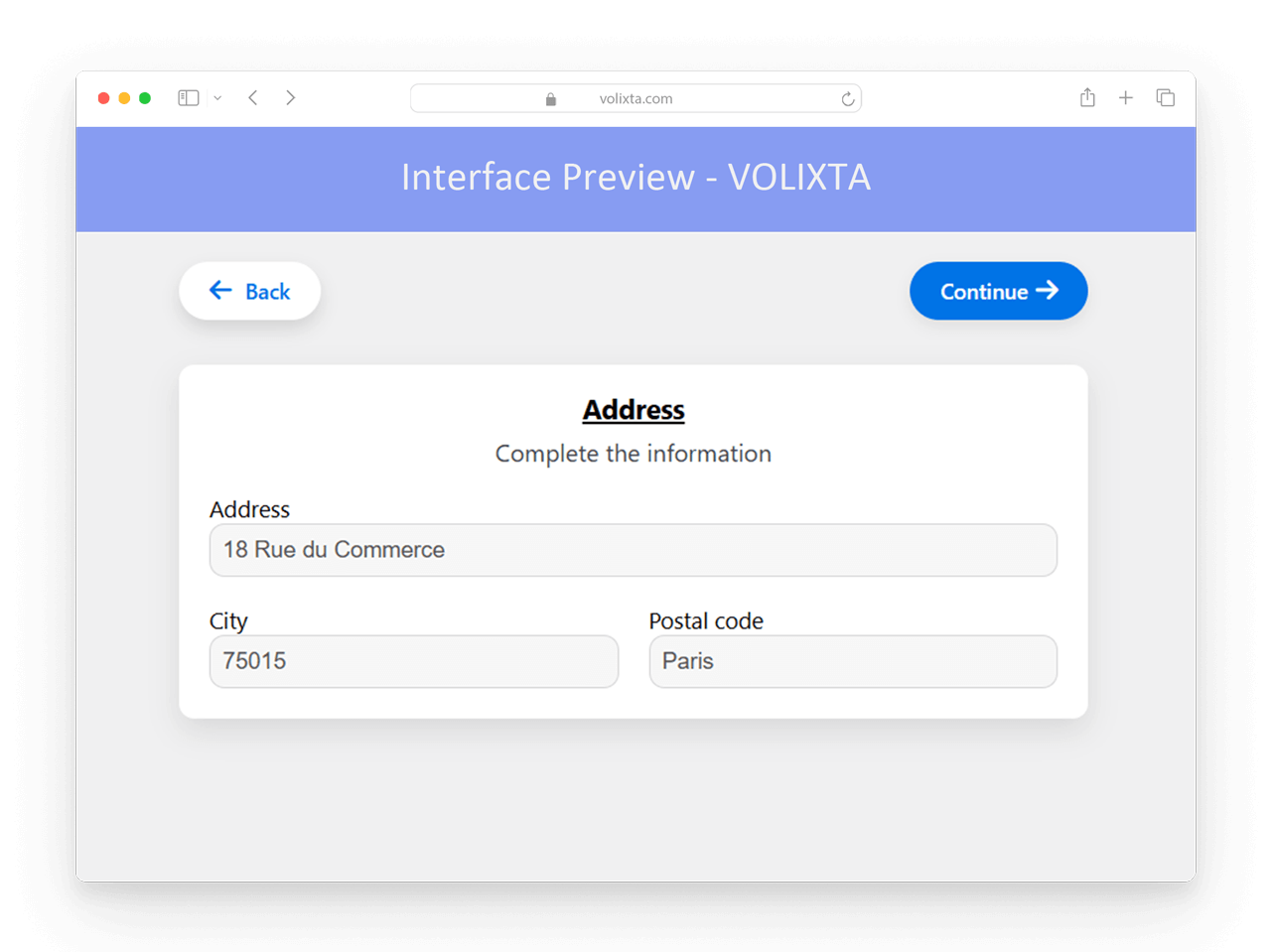Focus the Postal code field containing Paris
This screenshot has width=1271, height=952.
(853, 661)
